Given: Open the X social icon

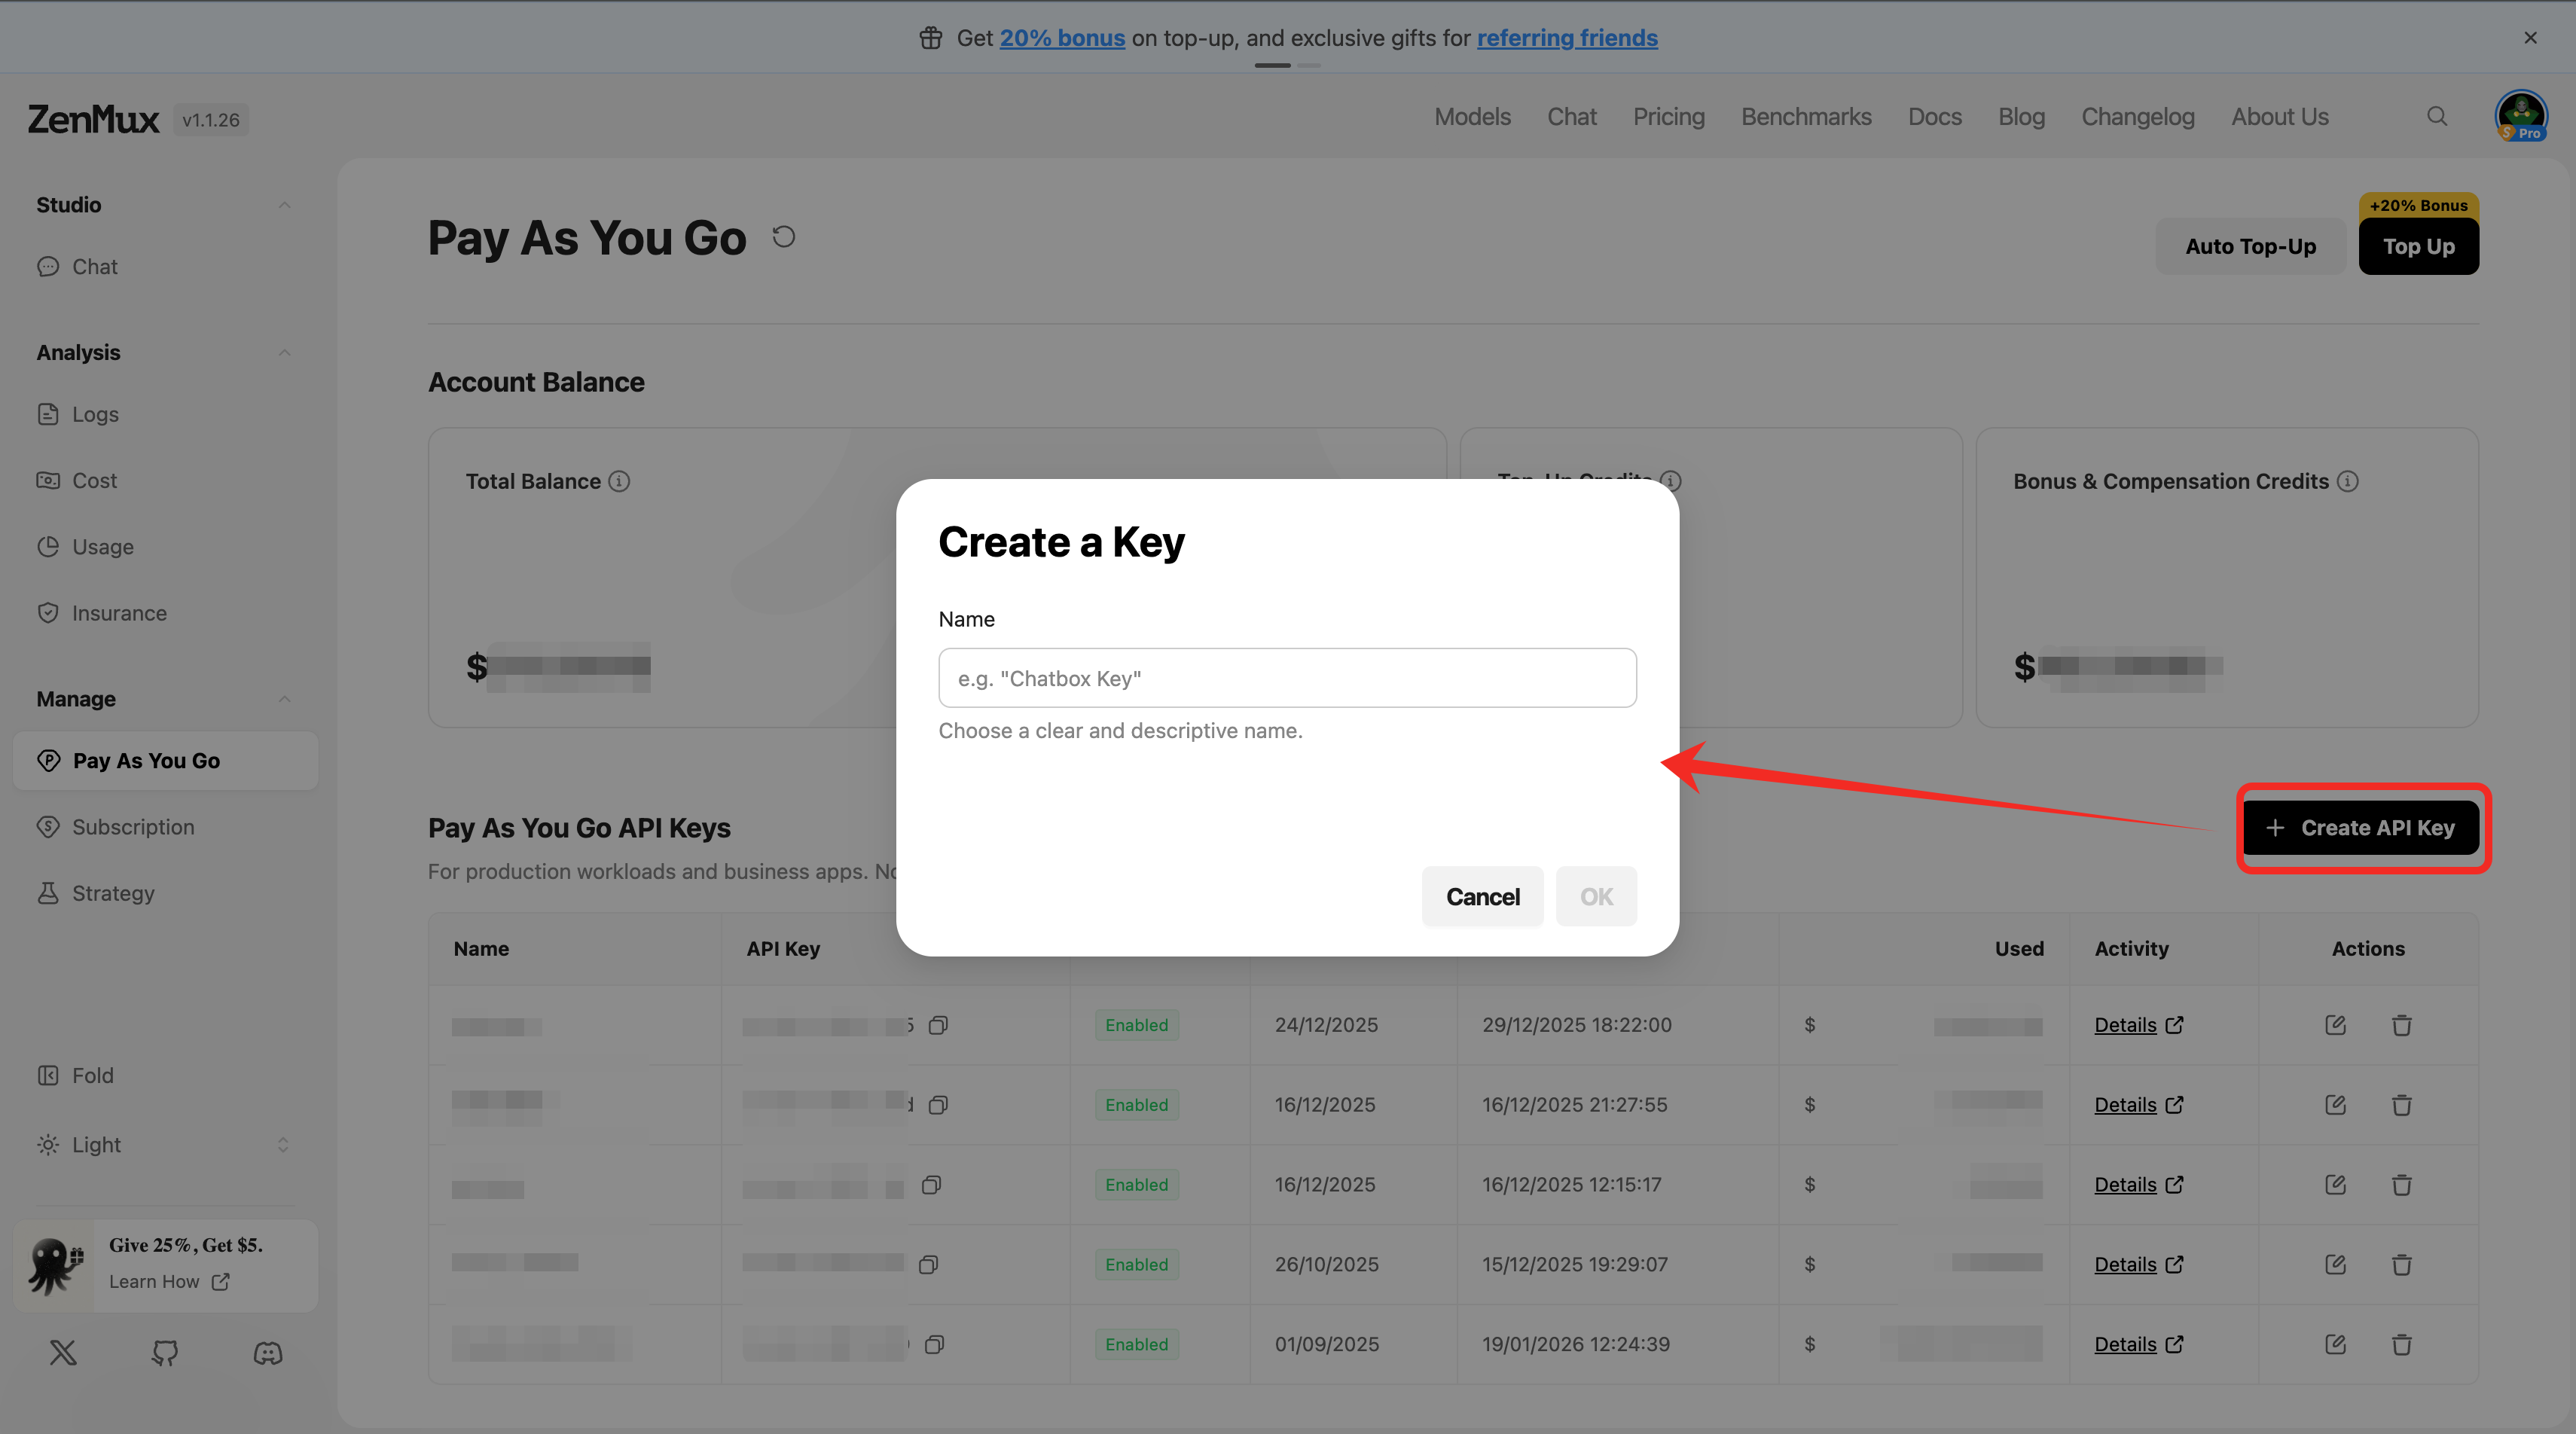Looking at the screenshot, I should click(63, 1353).
